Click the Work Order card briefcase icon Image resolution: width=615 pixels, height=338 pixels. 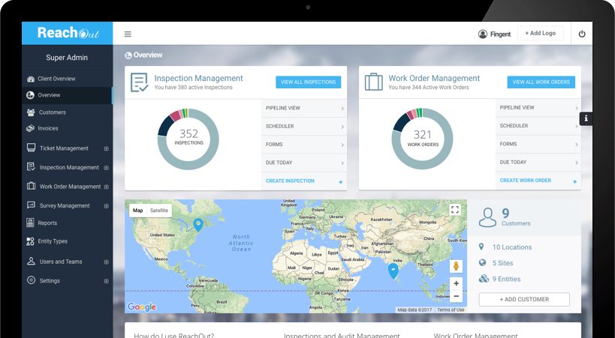(x=373, y=82)
